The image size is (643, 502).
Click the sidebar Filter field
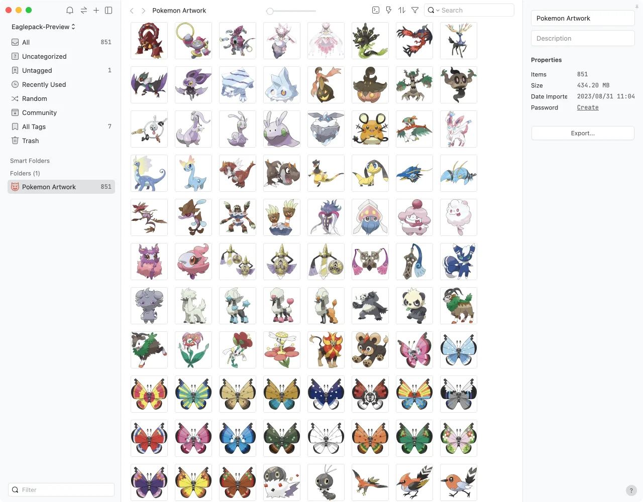point(61,489)
